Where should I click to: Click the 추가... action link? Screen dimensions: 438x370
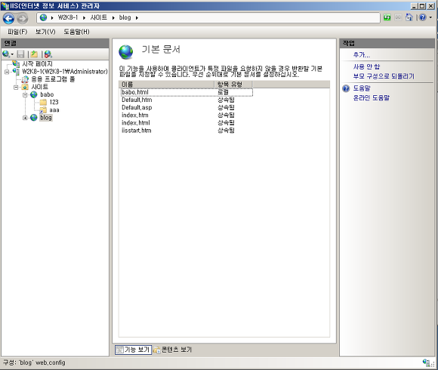tap(362, 55)
